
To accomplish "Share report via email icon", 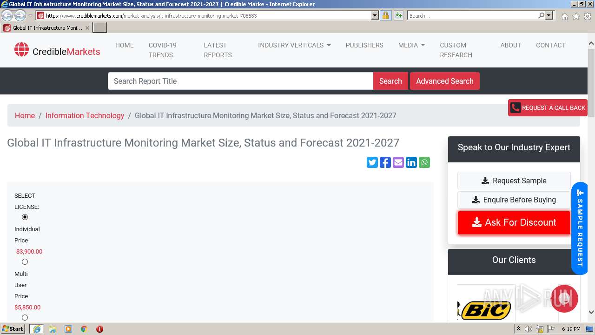I will pos(398,162).
